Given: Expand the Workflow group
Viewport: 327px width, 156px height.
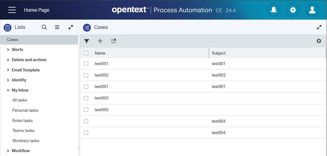Looking at the screenshot, I should pyautogui.click(x=8, y=151).
